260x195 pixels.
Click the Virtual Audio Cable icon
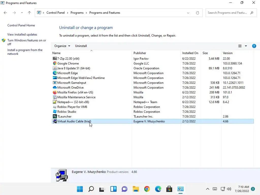[x=55, y=121]
